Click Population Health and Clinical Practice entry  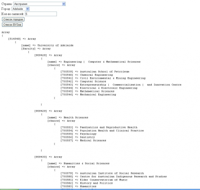pos(102,131)
